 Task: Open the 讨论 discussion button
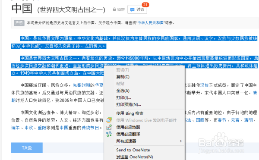pos(137,9)
